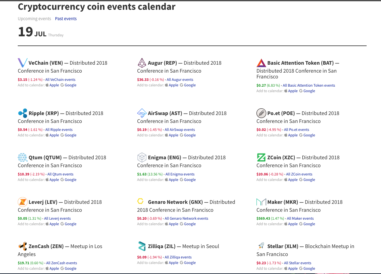Click the ZCoin logo icon
Viewport: 381px width, 274px height.
(261, 157)
